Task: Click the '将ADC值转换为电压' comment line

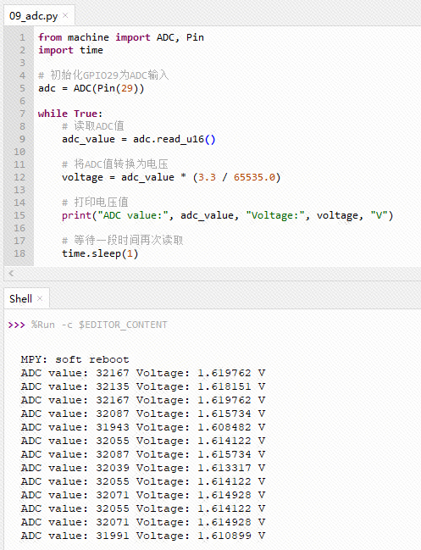Action: (115, 164)
